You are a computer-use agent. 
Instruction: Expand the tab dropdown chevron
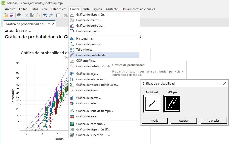pos(49,24)
